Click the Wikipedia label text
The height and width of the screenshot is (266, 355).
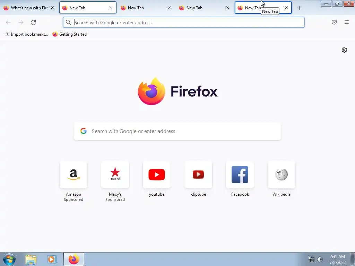[x=282, y=194]
